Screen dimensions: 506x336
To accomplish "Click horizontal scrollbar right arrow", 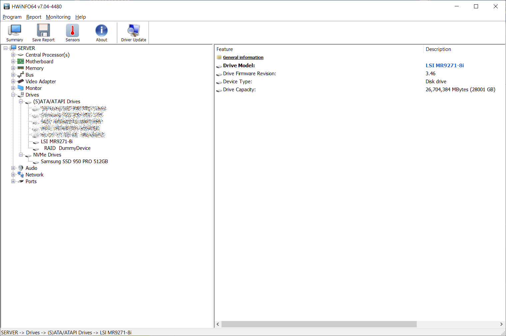I will pyautogui.click(x=501, y=324).
